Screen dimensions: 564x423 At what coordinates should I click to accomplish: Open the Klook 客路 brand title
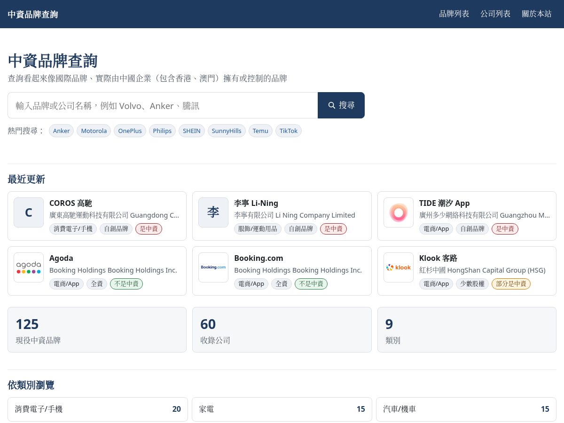pos(438,258)
